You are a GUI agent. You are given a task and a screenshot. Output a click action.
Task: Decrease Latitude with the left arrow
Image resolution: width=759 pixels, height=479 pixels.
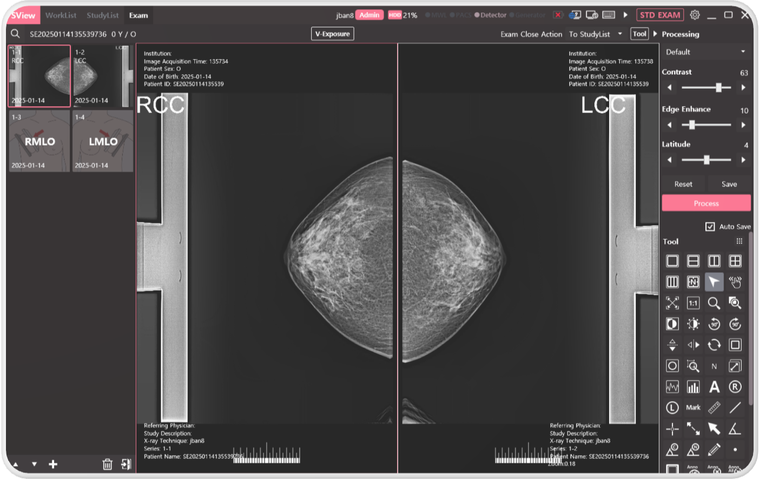(670, 160)
